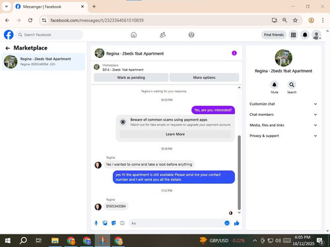Open the tab search dropdown arrow
This screenshot has height=247, width=330.
[x=7, y=7]
